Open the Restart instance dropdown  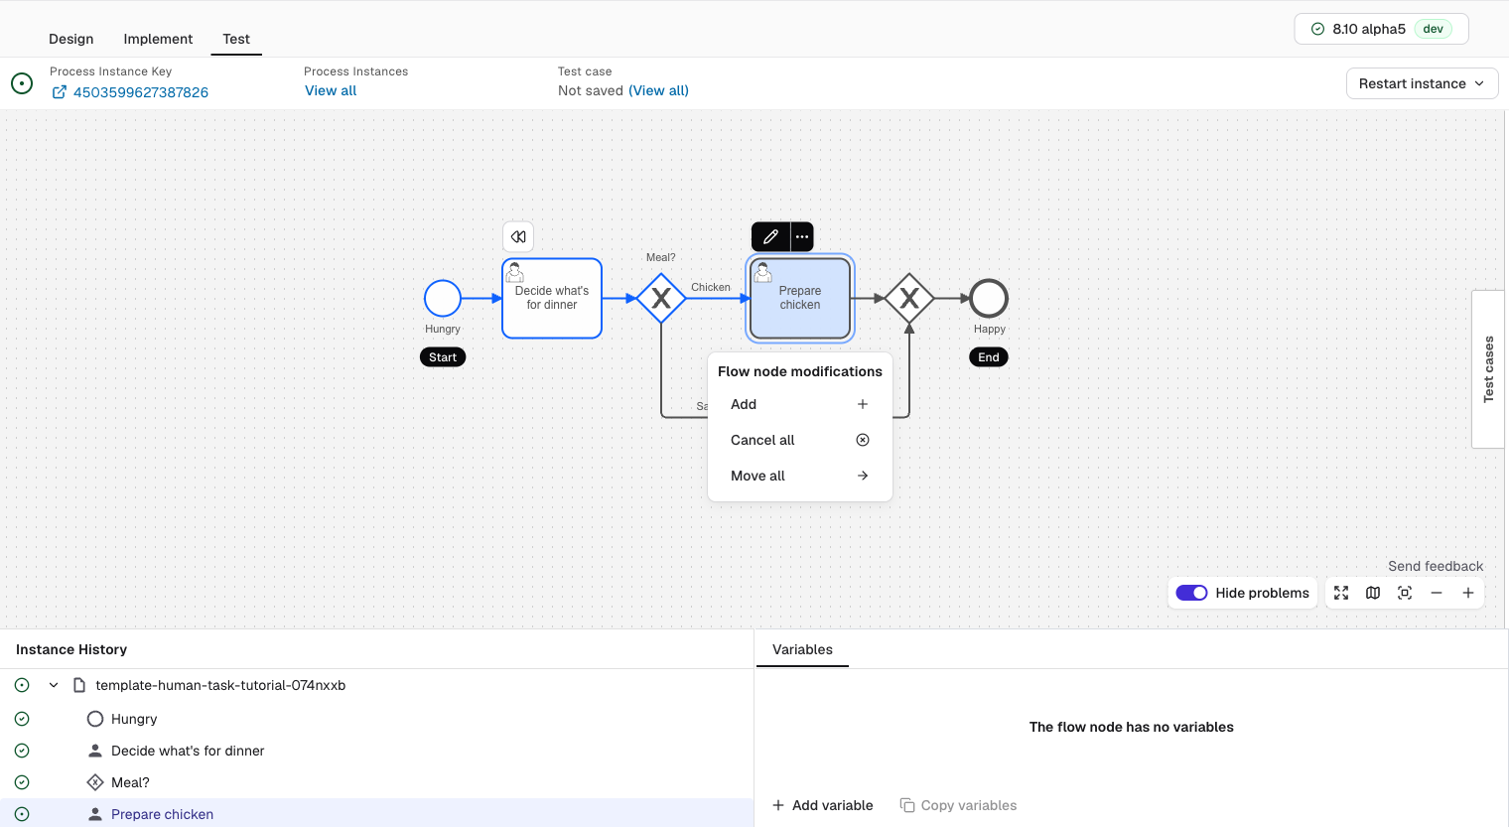pyautogui.click(x=1422, y=83)
